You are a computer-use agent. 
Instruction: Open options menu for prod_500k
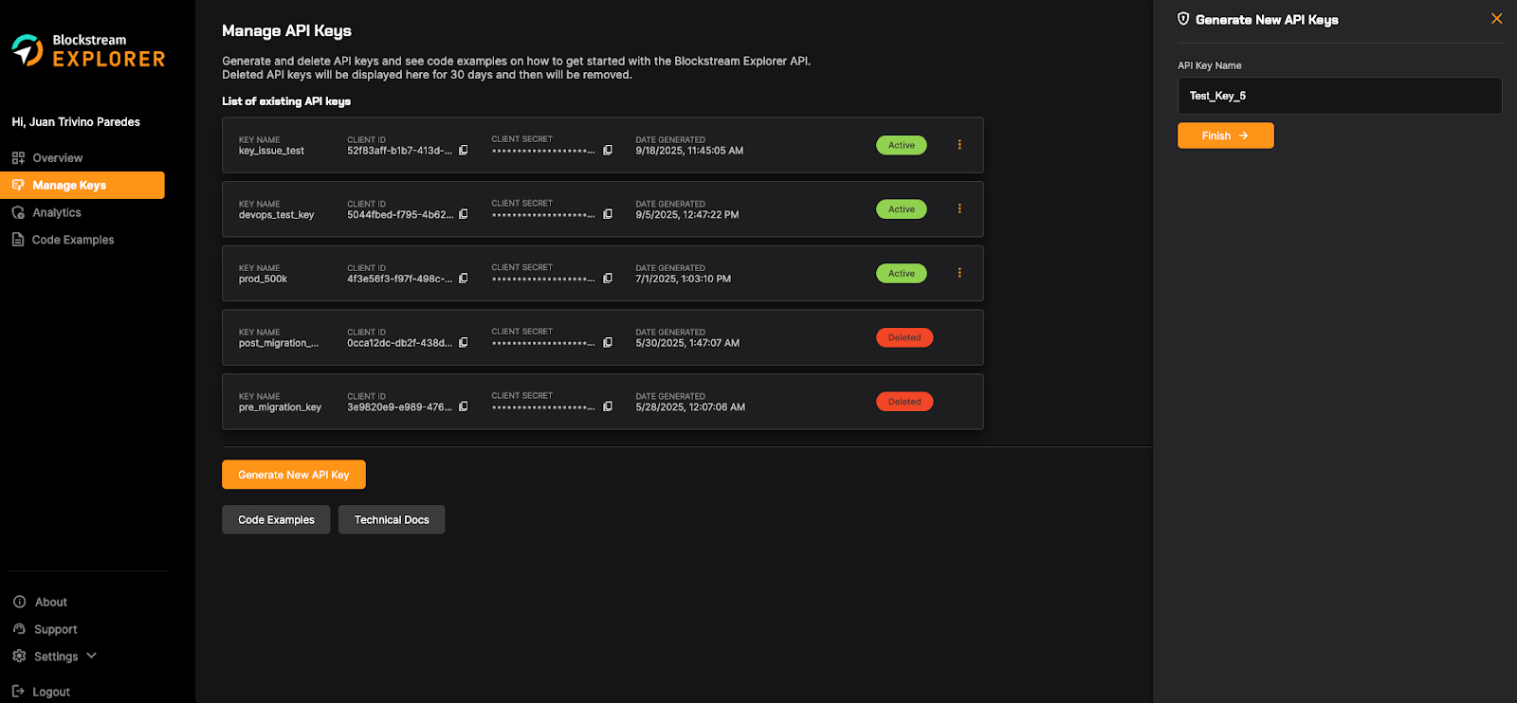[x=960, y=273]
